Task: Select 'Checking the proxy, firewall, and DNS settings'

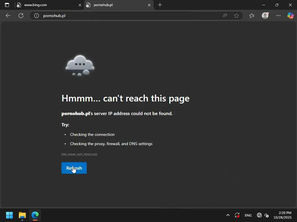Action: pyautogui.click(x=111, y=144)
